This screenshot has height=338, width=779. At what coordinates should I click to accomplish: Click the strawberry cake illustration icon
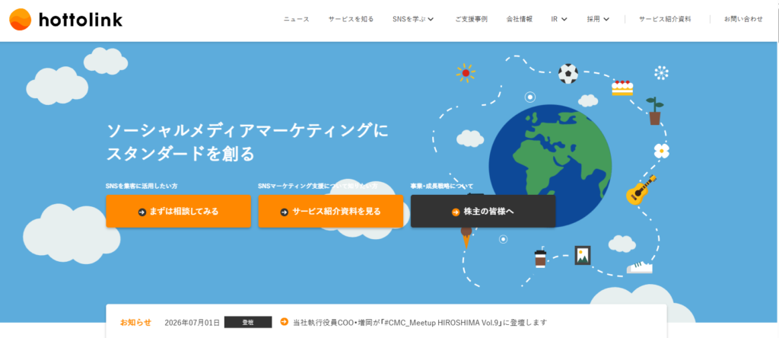tap(622, 88)
